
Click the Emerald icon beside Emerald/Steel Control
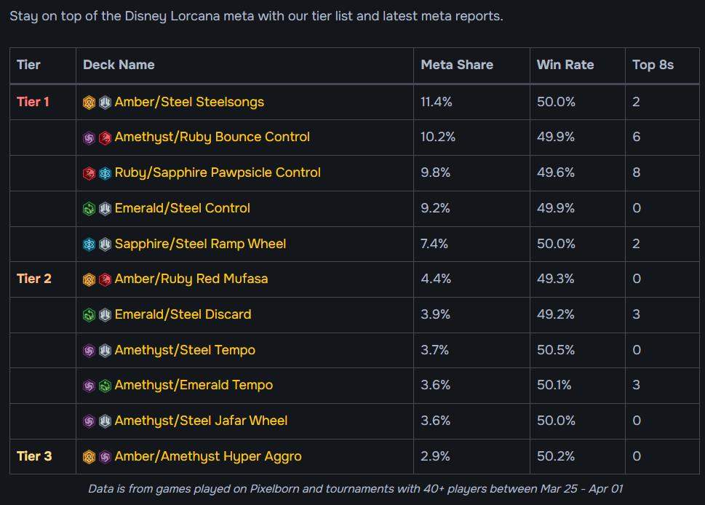(89, 209)
